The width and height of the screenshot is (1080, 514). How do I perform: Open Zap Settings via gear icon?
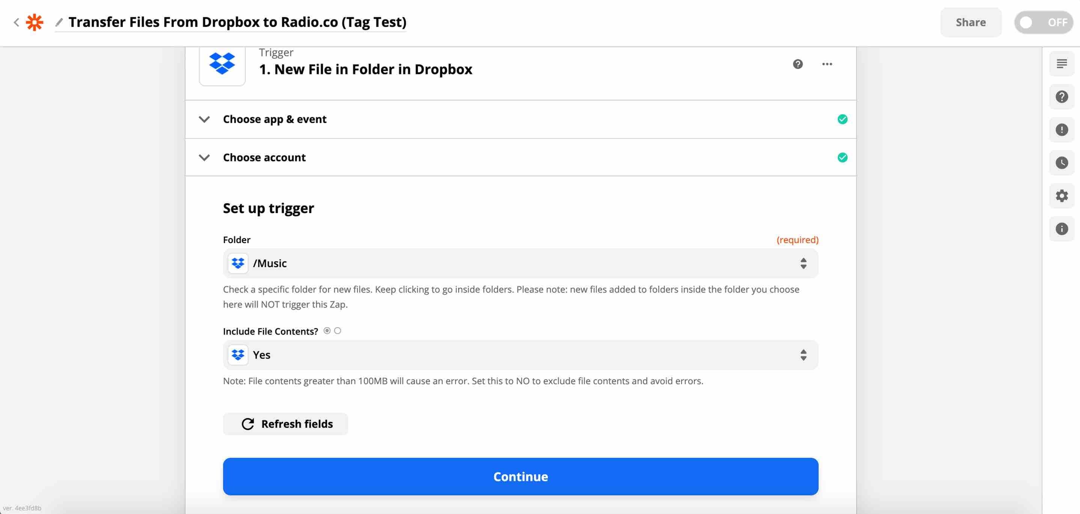pos(1062,196)
